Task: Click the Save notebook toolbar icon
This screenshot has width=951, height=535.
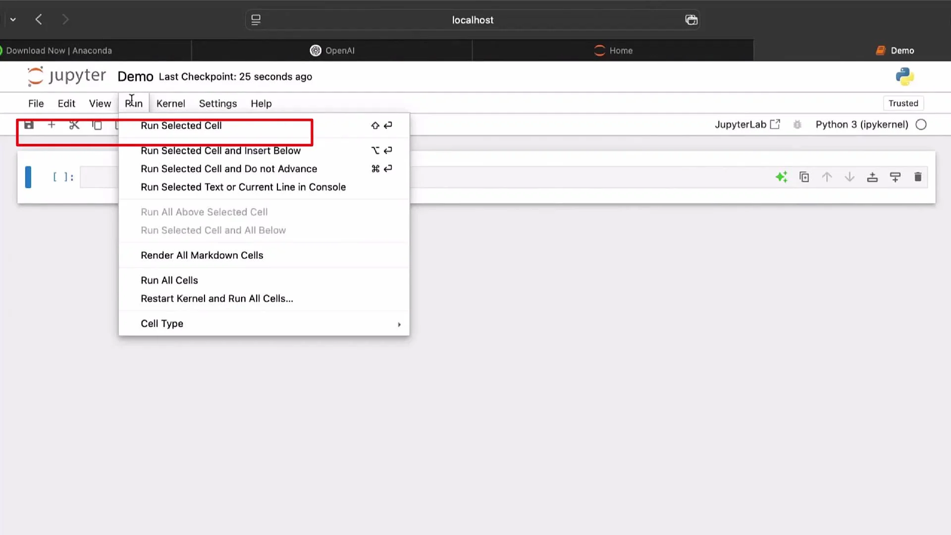Action: tap(29, 125)
